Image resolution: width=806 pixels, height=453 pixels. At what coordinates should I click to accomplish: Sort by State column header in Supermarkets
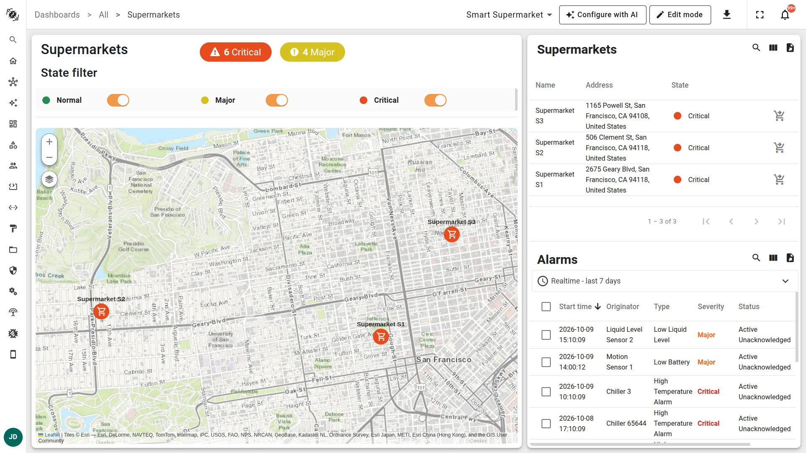tap(680, 85)
